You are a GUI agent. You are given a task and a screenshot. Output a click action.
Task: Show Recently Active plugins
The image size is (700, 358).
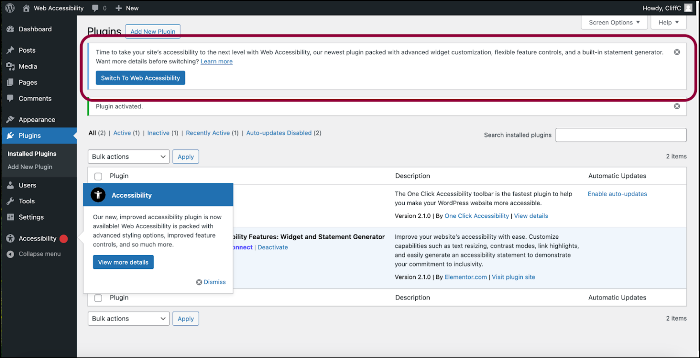(x=208, y=132)
